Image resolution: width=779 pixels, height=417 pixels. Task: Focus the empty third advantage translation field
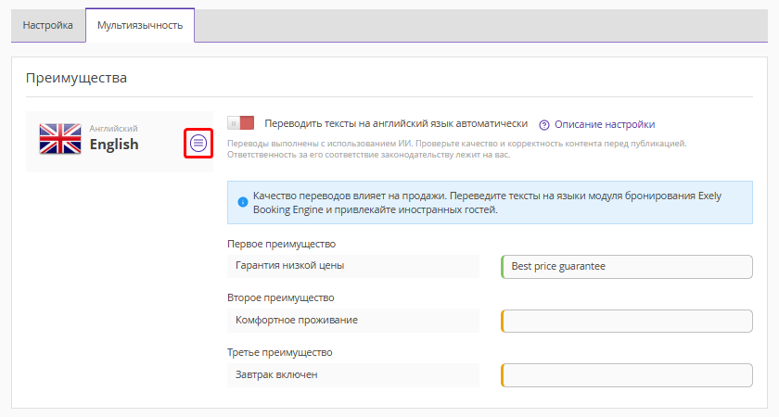(627, 375)
